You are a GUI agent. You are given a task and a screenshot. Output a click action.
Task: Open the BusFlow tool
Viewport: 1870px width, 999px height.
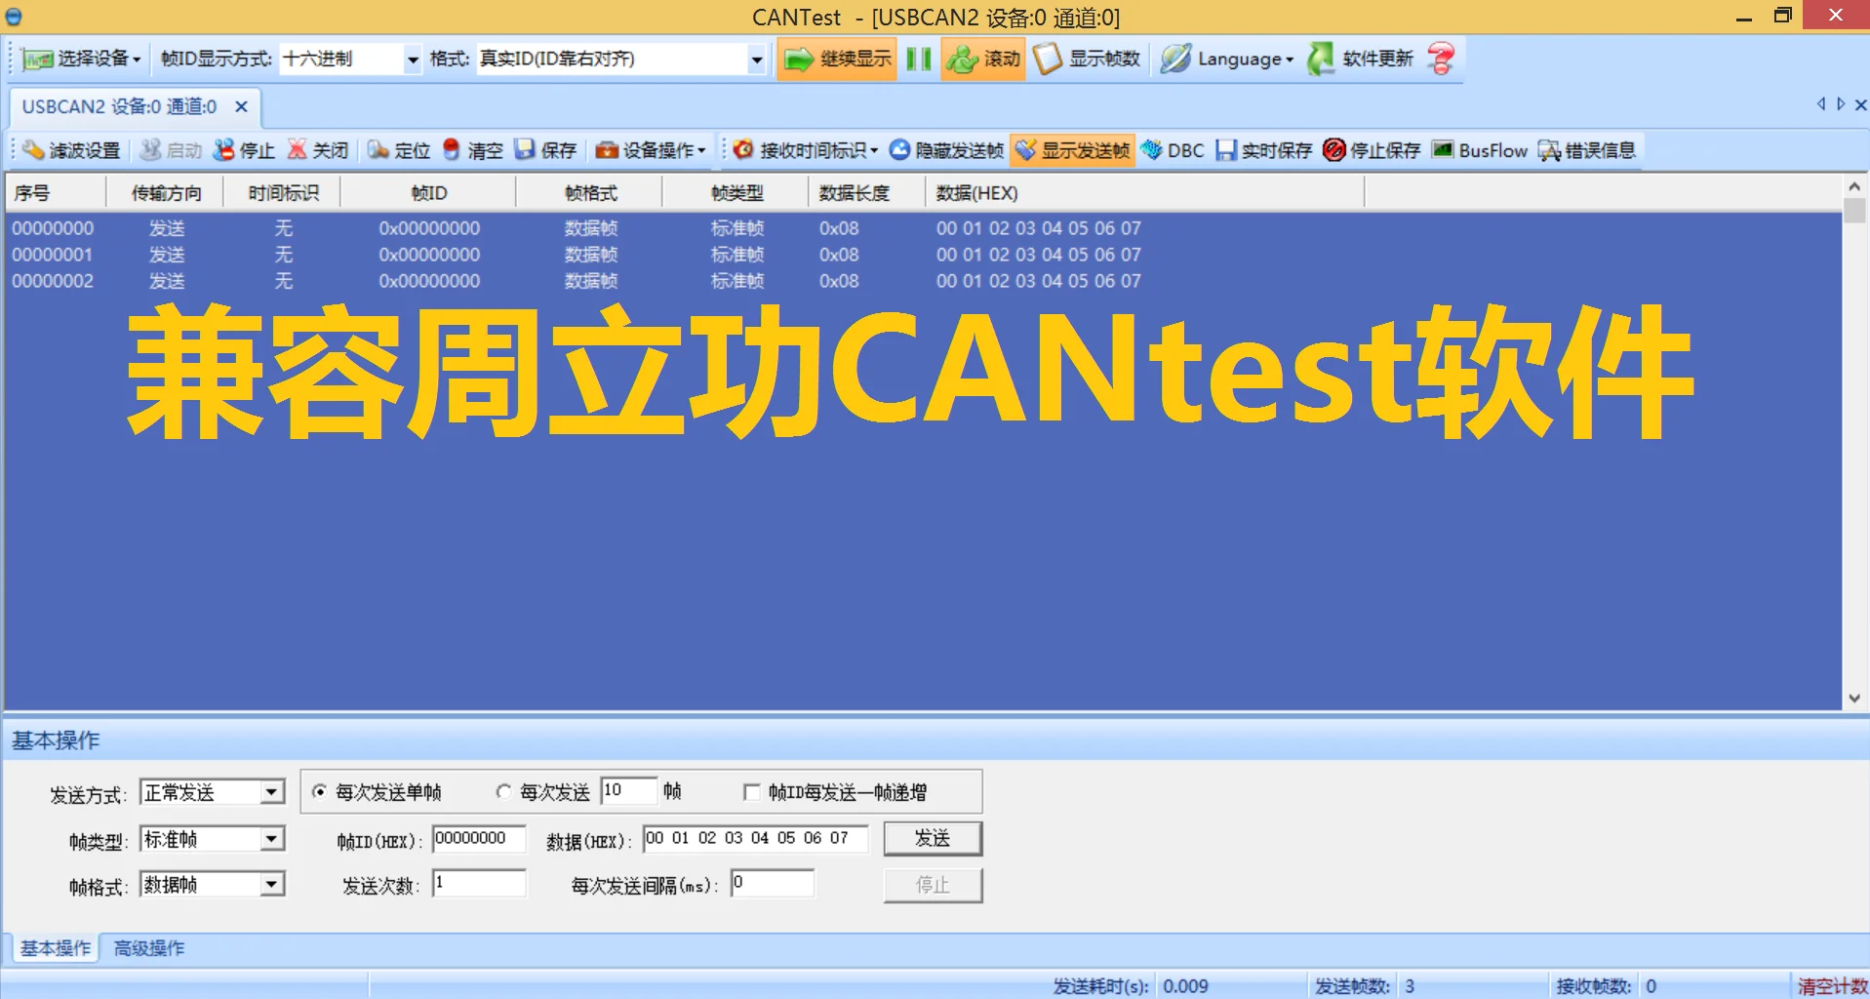(x=1479, y=150)
